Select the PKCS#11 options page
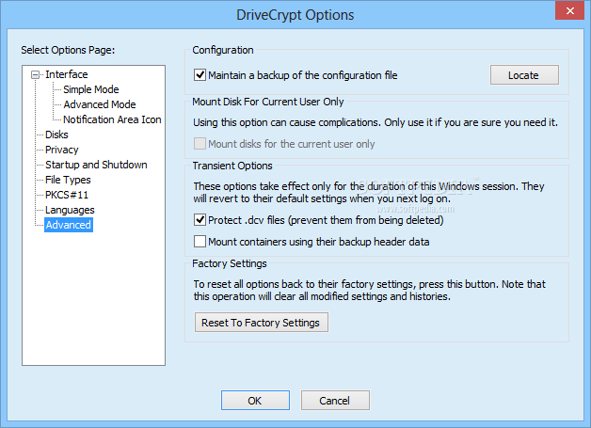Screen dimensions: 591x428 click(66, 195)
